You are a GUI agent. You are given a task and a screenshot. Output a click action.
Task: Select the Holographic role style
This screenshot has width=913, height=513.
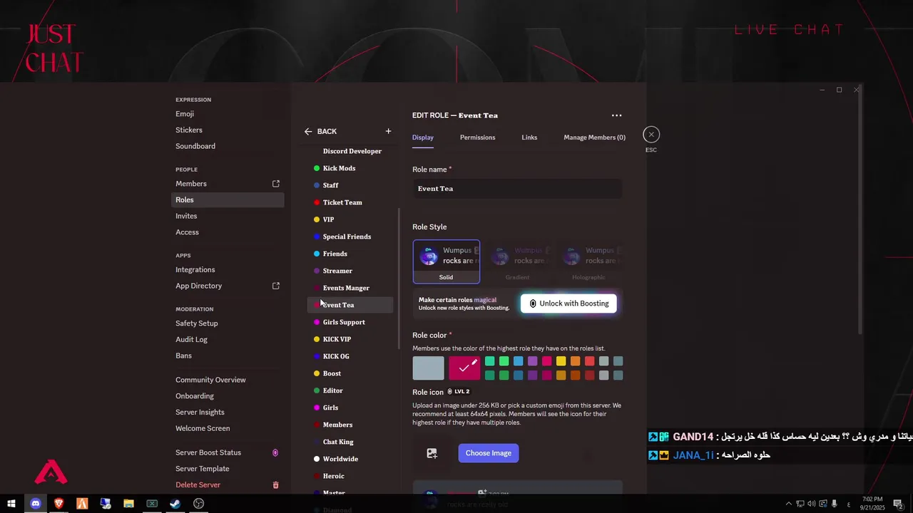click(x=588, y=262)
